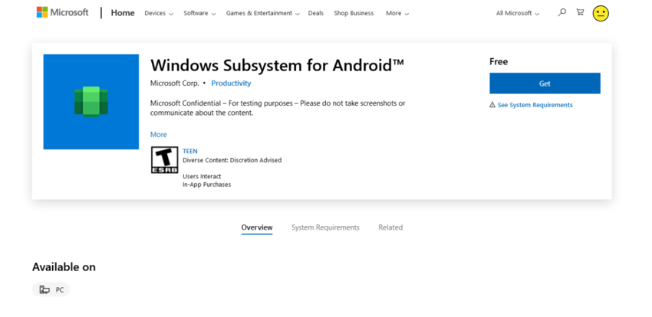Click the Microsoft Corp. publisher text
652x317 pixels.
tap(175, 83)
